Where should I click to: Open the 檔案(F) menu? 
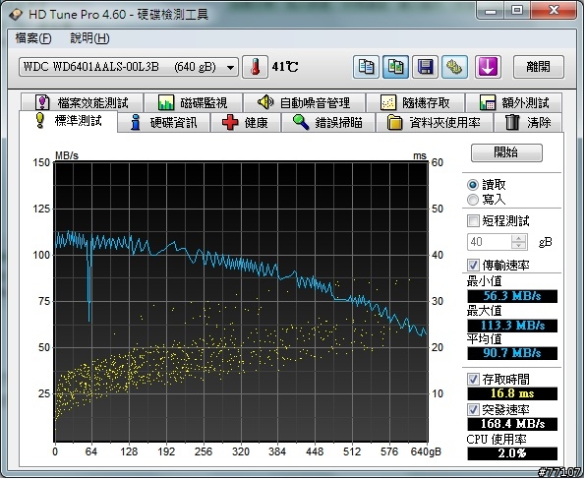coord(32,38)
